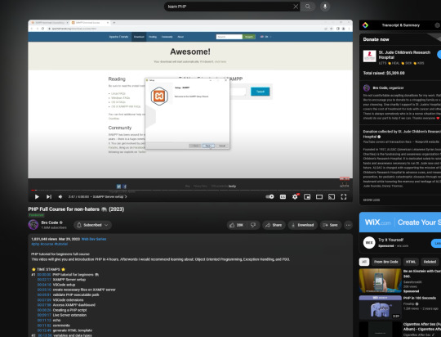Jump to 00:00:00 PHP tutorial timestamp

44,275
